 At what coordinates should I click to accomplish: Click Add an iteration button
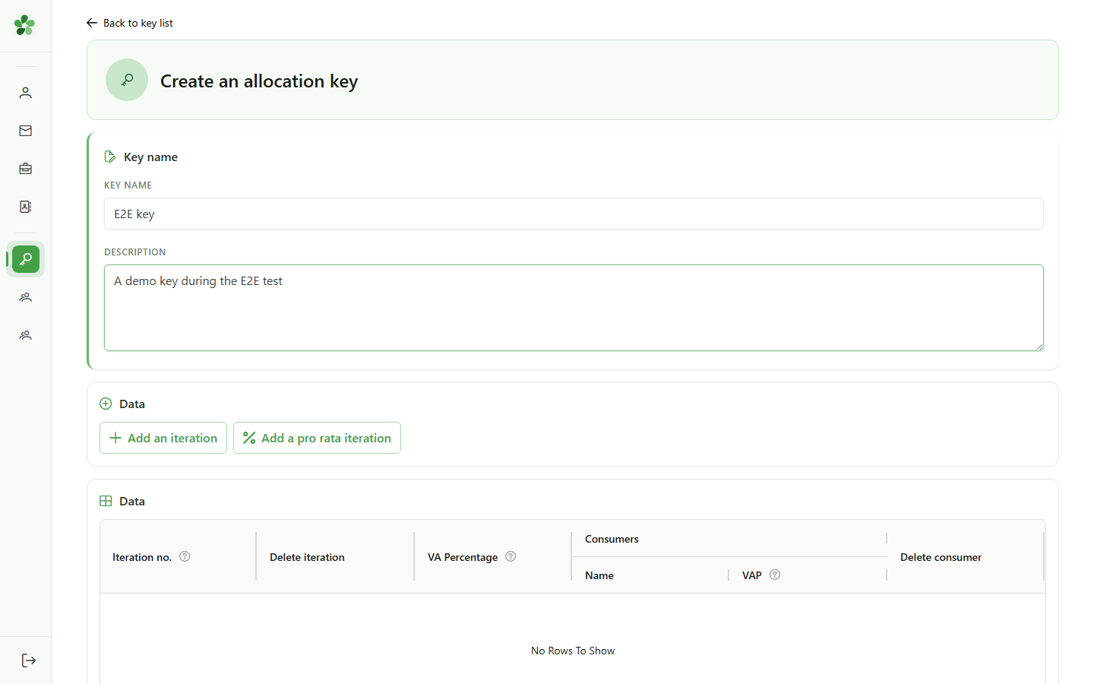point(163,438)
